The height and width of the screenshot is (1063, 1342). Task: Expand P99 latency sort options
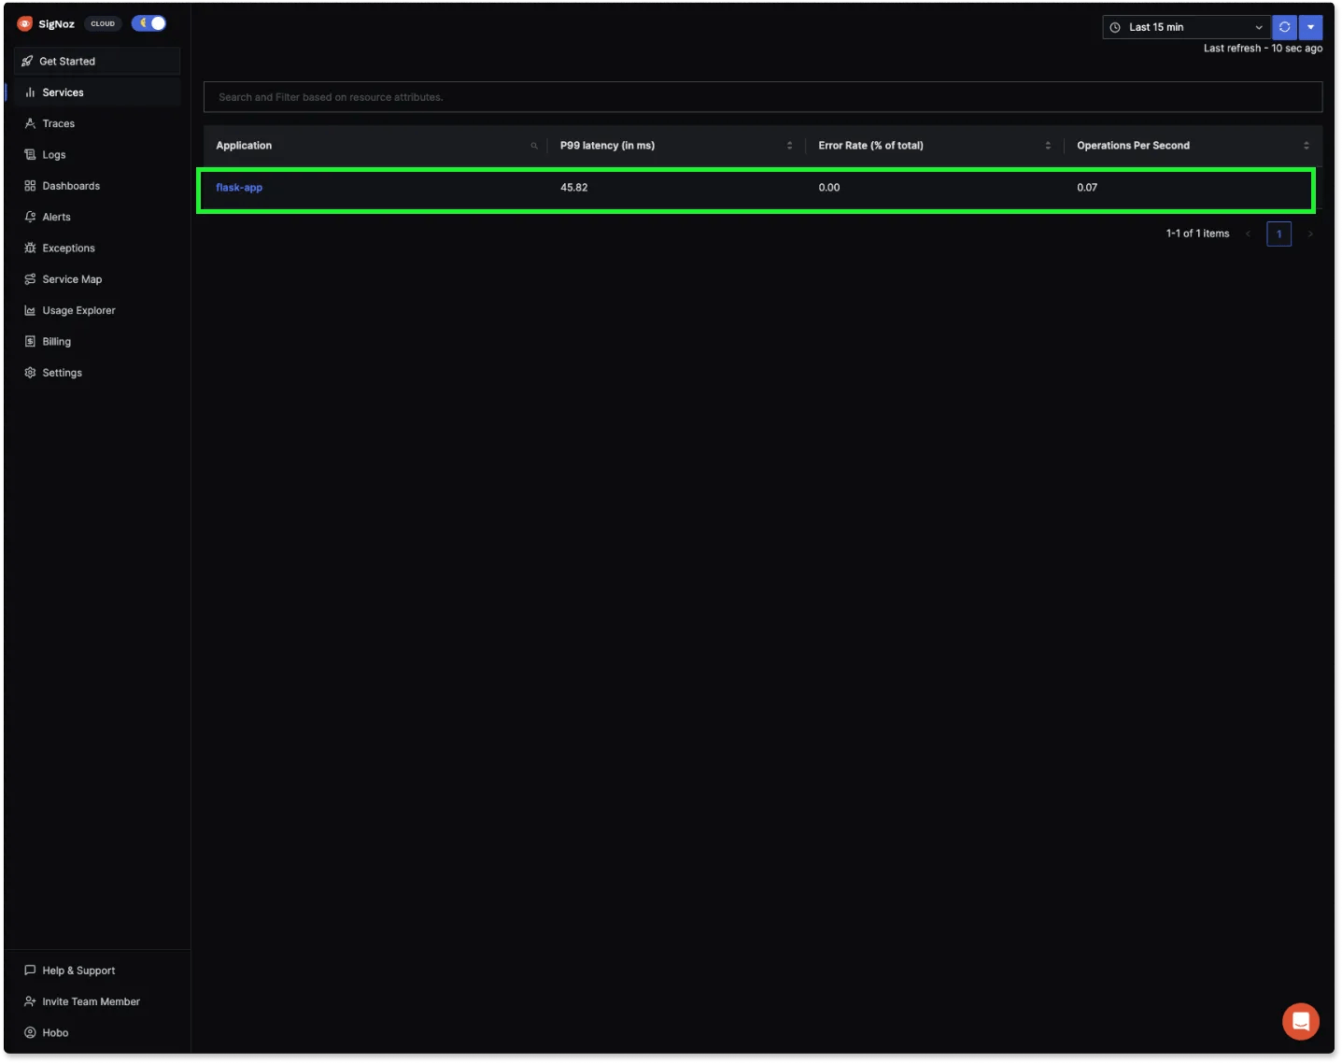point(789,145)
